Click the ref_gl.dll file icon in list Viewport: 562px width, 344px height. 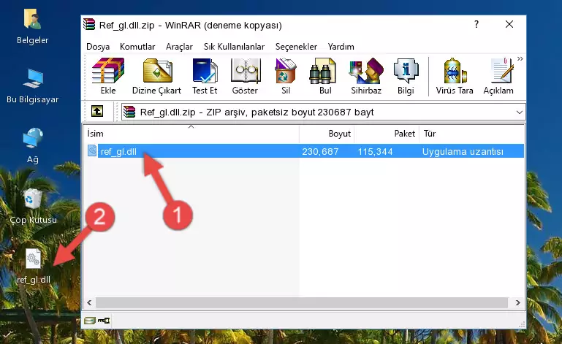point(92,151)
